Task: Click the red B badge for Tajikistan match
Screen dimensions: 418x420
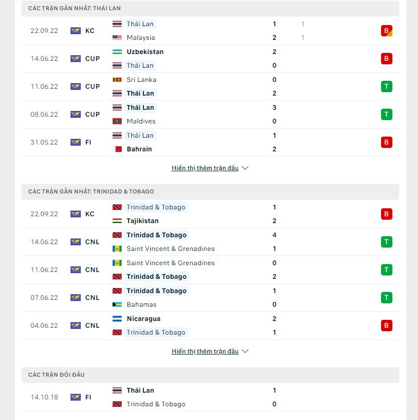Action: (x=387, y=214)
